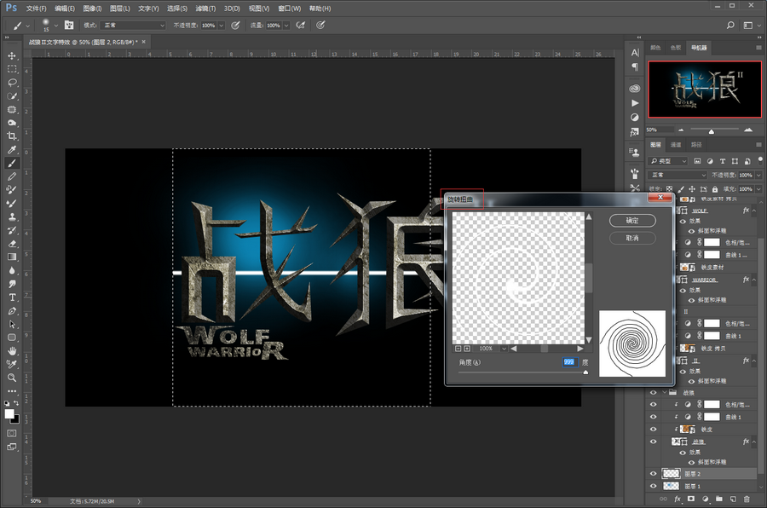Select the Horizontal Type tool

point(12,297)
